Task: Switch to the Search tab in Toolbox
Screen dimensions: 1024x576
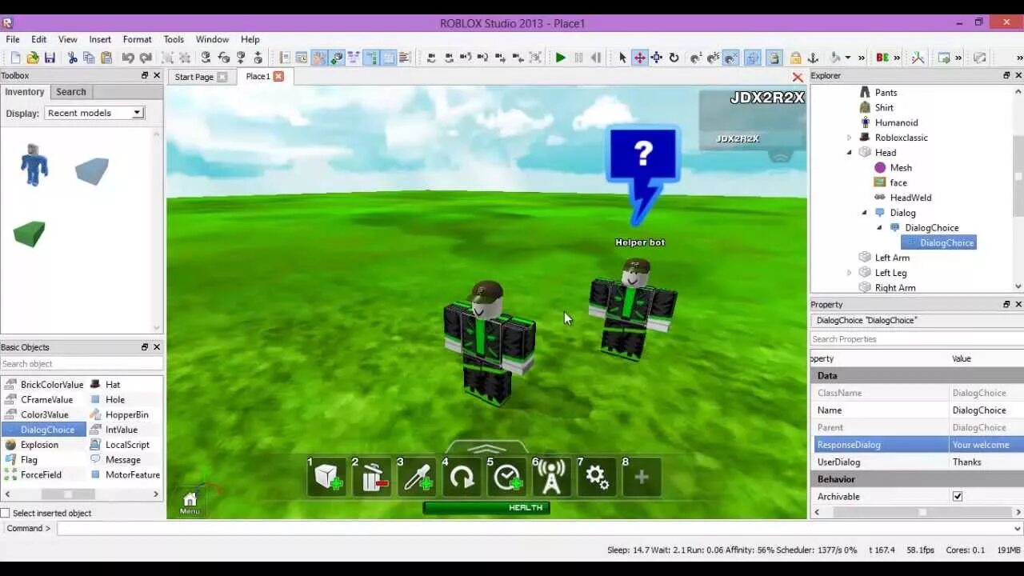Action: coord(71,92)
